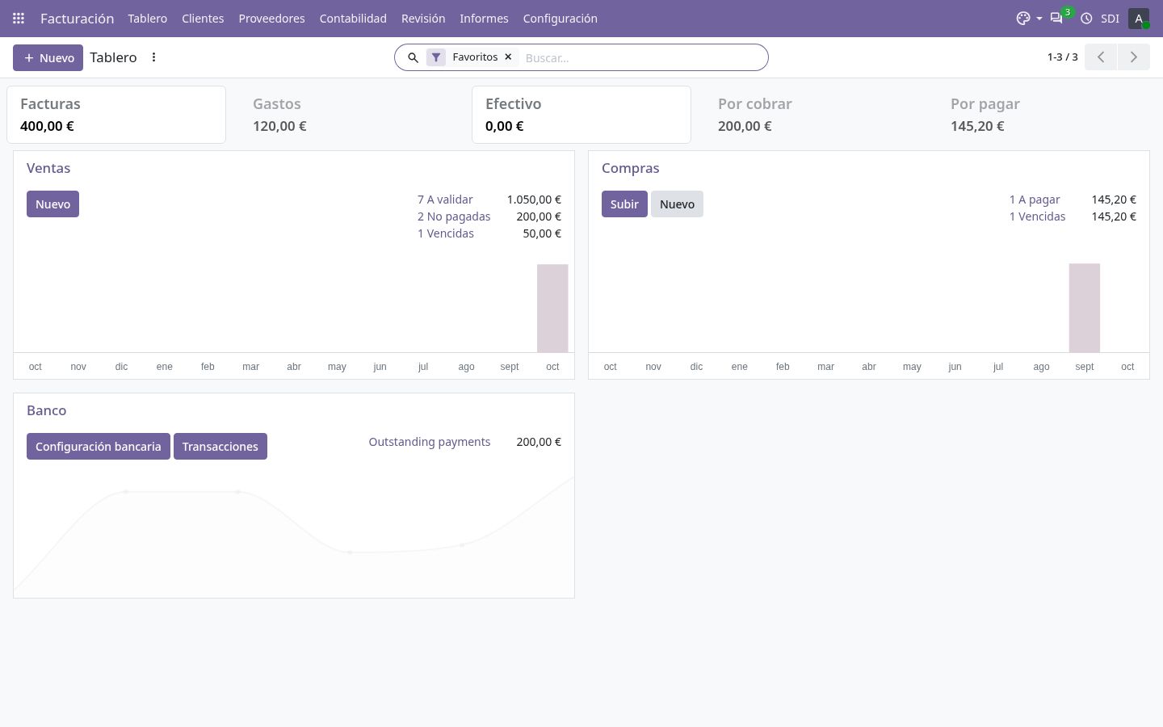This screenshot has width=1163, height=727.
Task: Remove the Favoritos filter with X
Action: [x=508, y=57]
